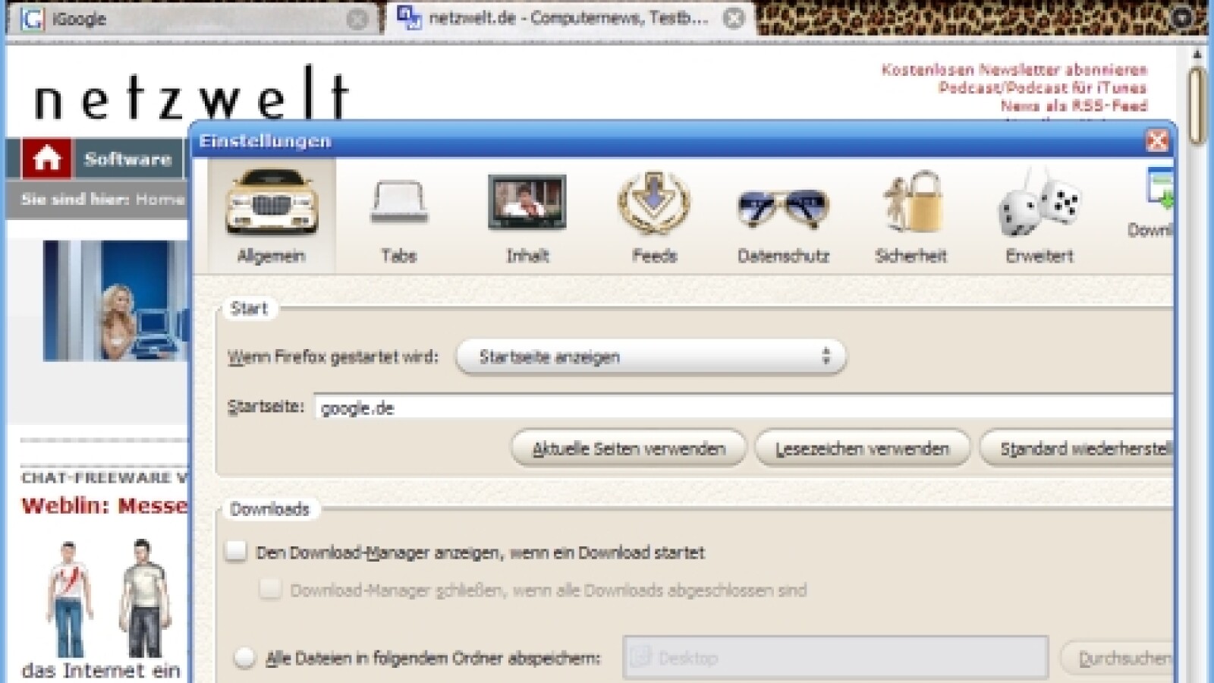Click the Startseite URL input field
The width and height of the screenshot is (1214, 683).
[x=744, y=408]
